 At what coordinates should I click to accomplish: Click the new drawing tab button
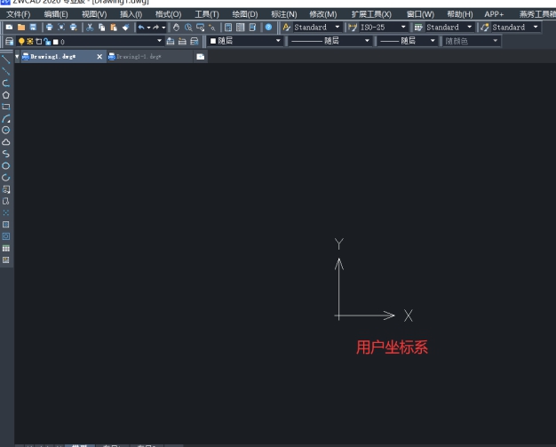pyautogui.click(x=201, y=56)
